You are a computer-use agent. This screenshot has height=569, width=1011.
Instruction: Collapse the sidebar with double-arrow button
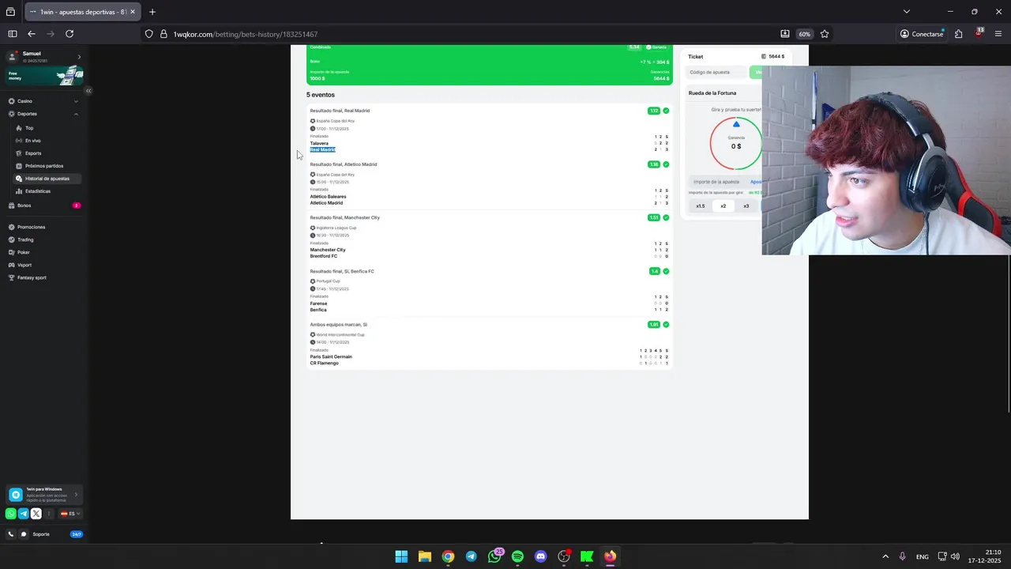[x=88, y=91]
